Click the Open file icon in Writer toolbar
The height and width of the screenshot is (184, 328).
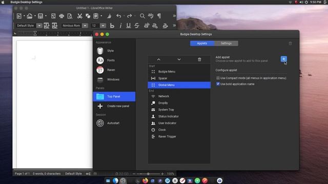(30, 16)
